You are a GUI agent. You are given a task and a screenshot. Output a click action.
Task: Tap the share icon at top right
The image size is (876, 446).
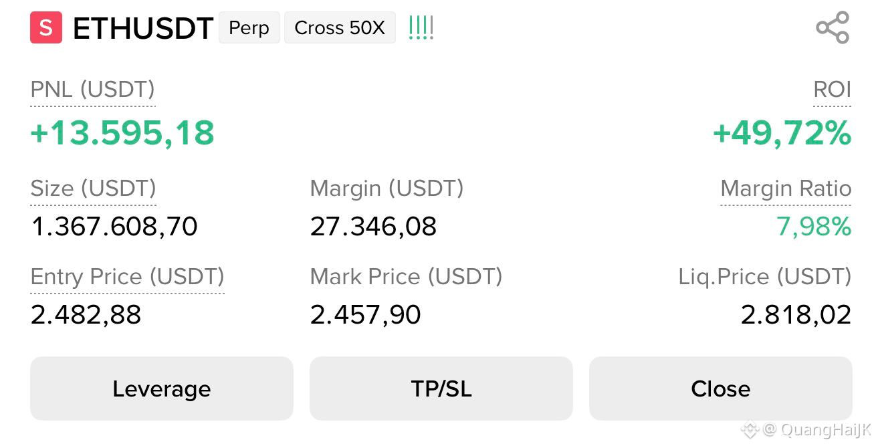833,27
